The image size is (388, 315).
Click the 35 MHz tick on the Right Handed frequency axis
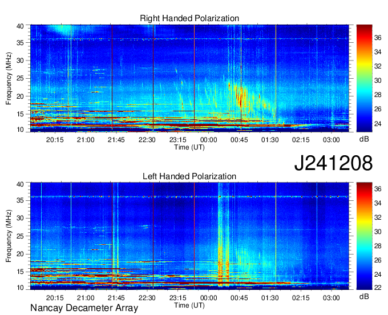[20, 43]
